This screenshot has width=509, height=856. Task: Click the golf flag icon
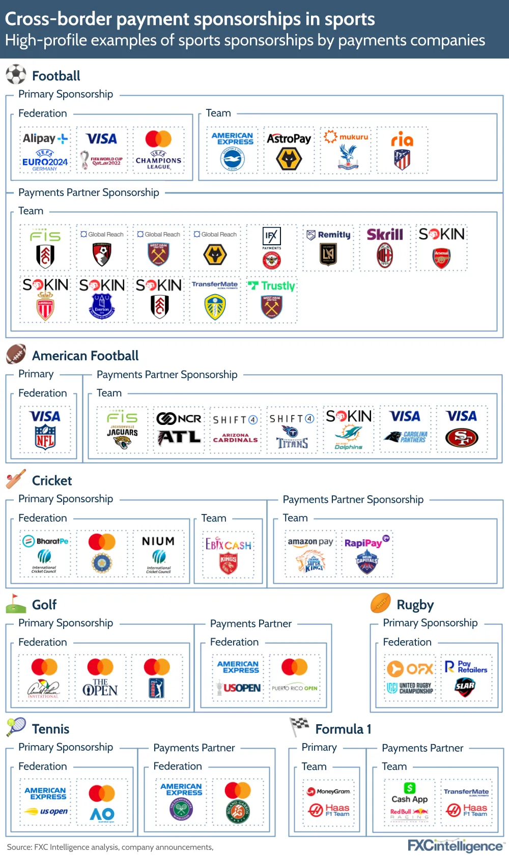(x=16, y=604)
